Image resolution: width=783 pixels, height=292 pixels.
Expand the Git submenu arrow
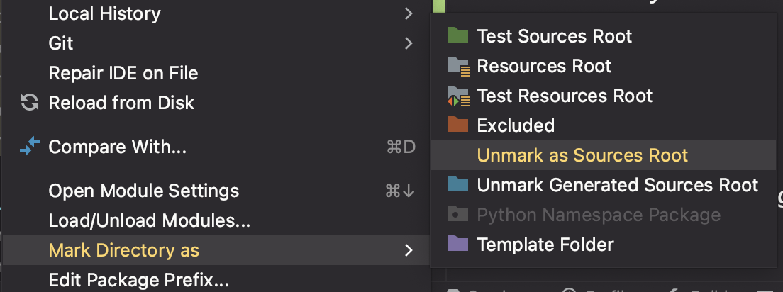coord(409,43)
